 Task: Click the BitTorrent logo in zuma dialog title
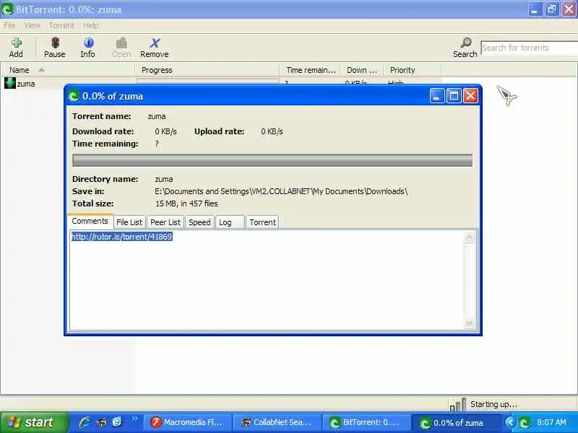[x=74, y=97]
